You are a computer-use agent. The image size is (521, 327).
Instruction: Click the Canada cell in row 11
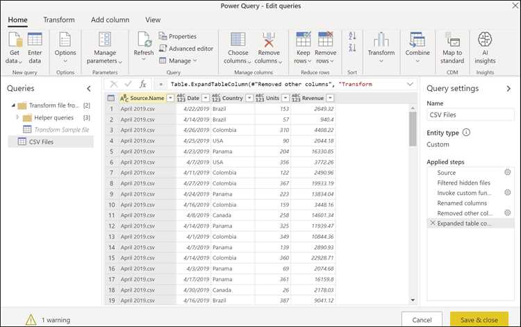[x=233, y=215]
